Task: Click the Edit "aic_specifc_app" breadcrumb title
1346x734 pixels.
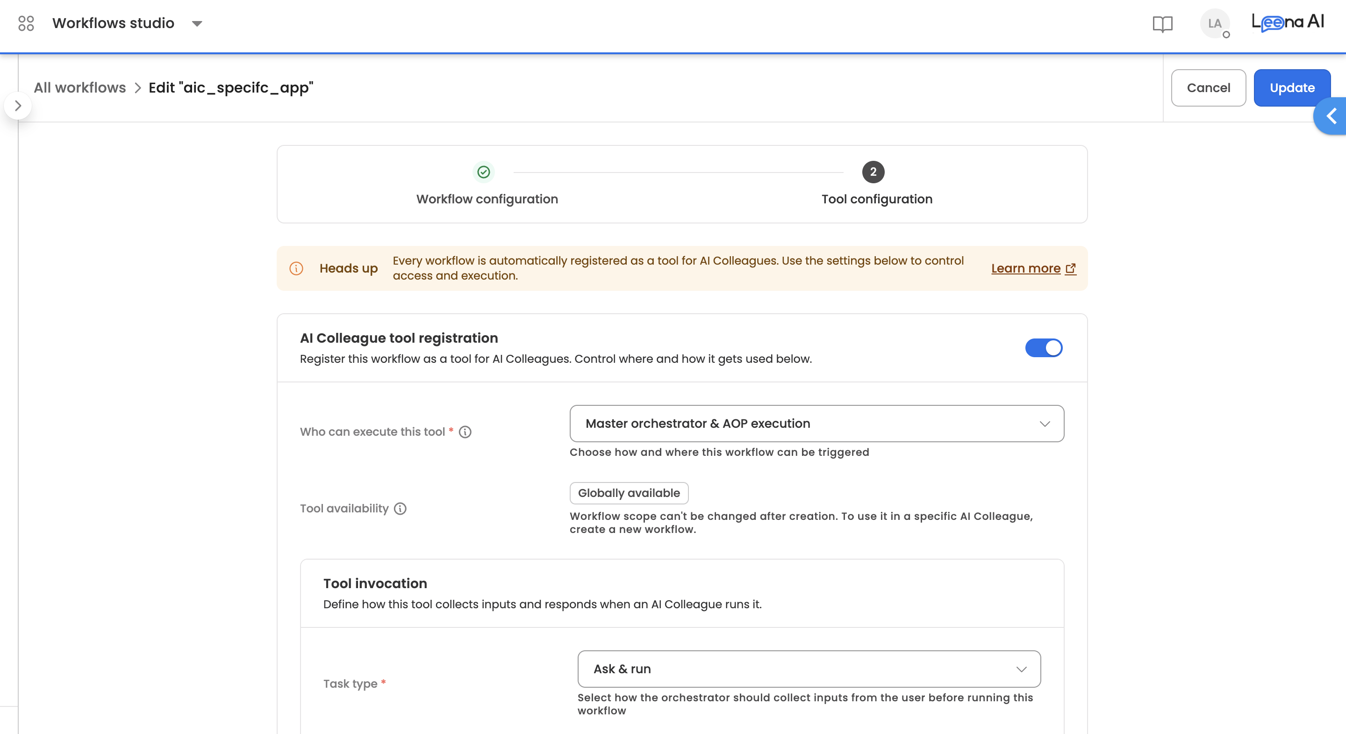Action: [230, 87]
